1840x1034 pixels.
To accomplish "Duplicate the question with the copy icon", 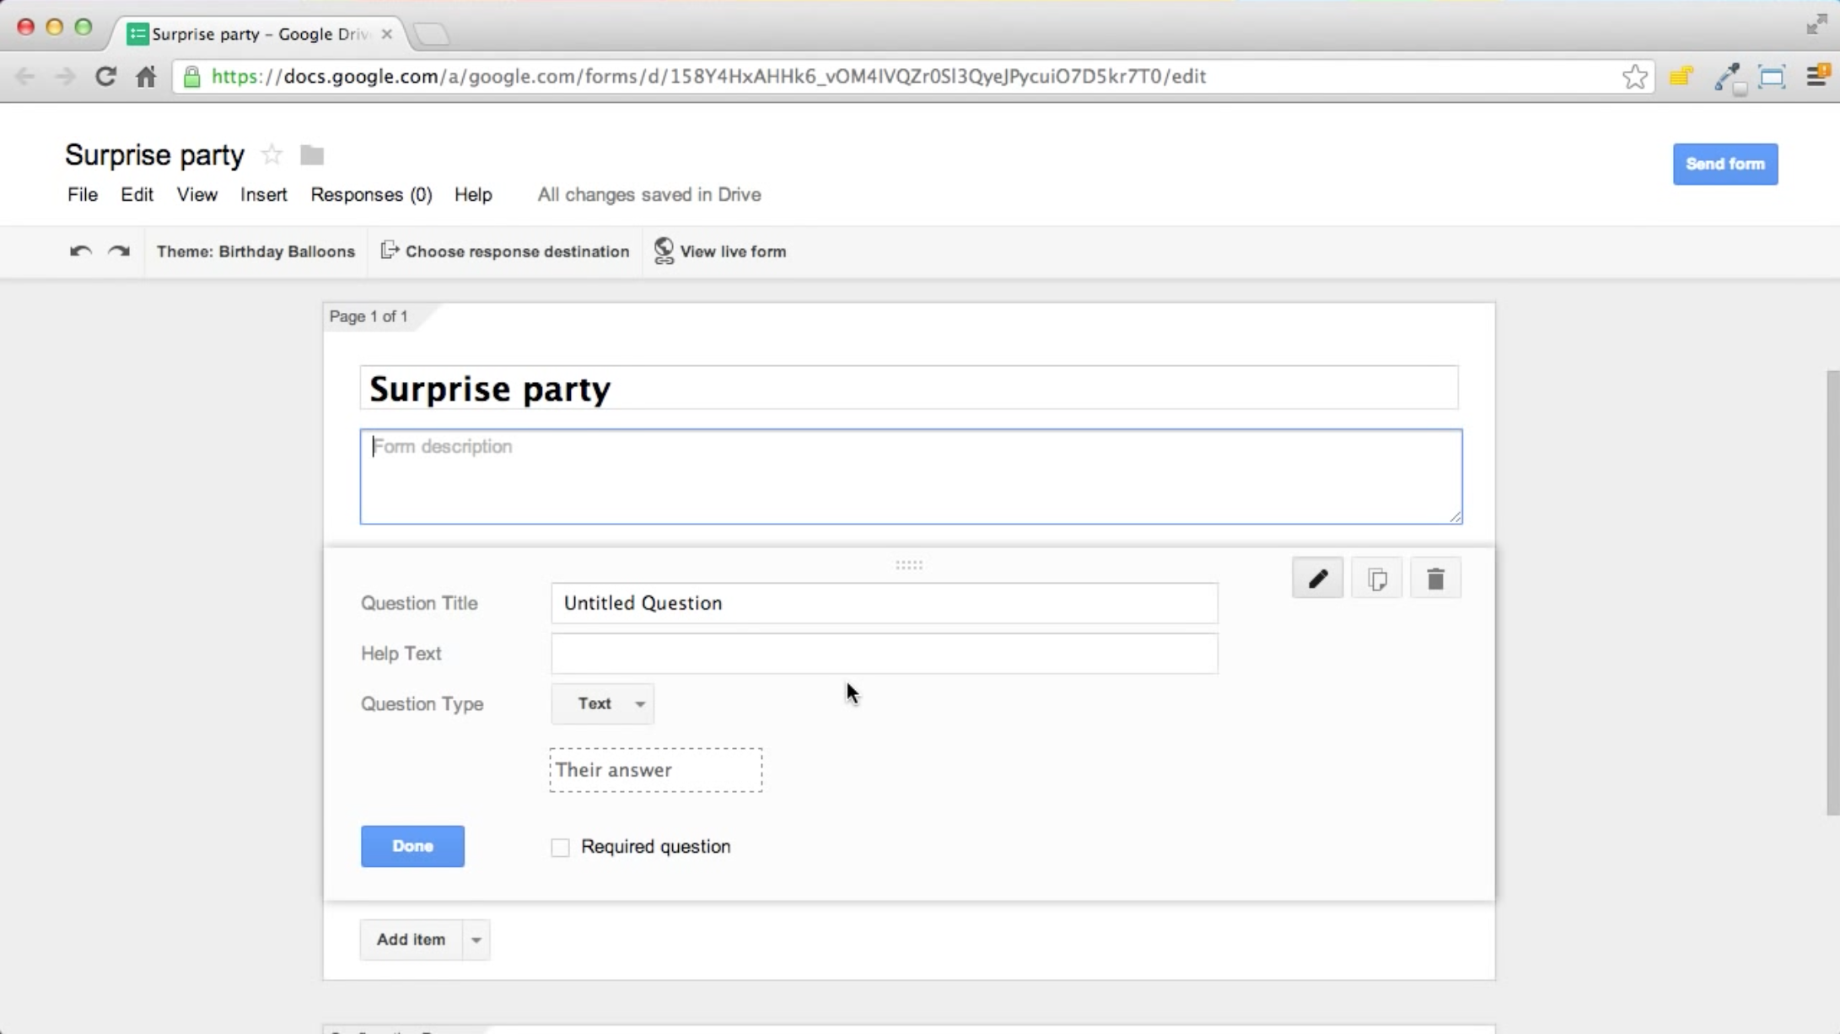I will [1376, 579].
